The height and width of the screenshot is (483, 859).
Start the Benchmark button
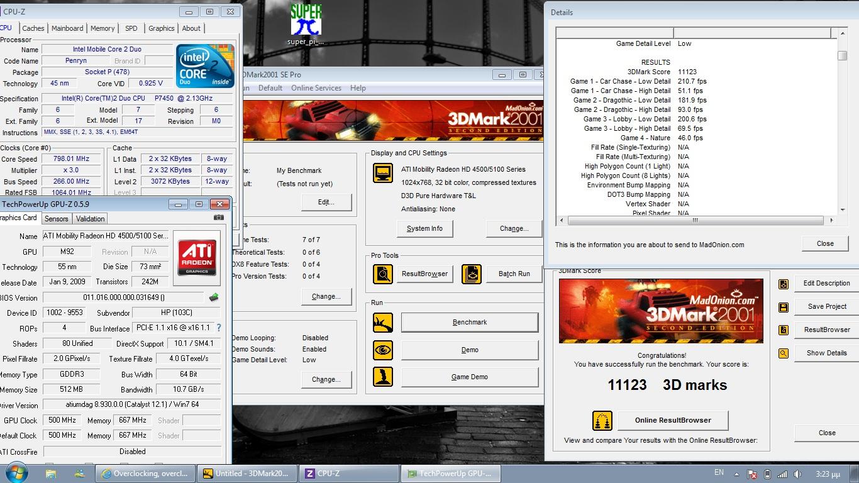pos(470,322)
